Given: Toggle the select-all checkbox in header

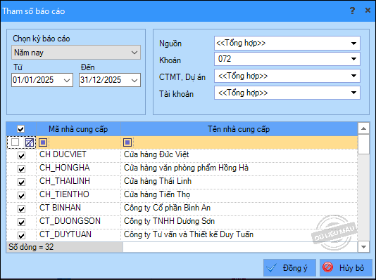Looking at the screenshot, I should (21, 129).
